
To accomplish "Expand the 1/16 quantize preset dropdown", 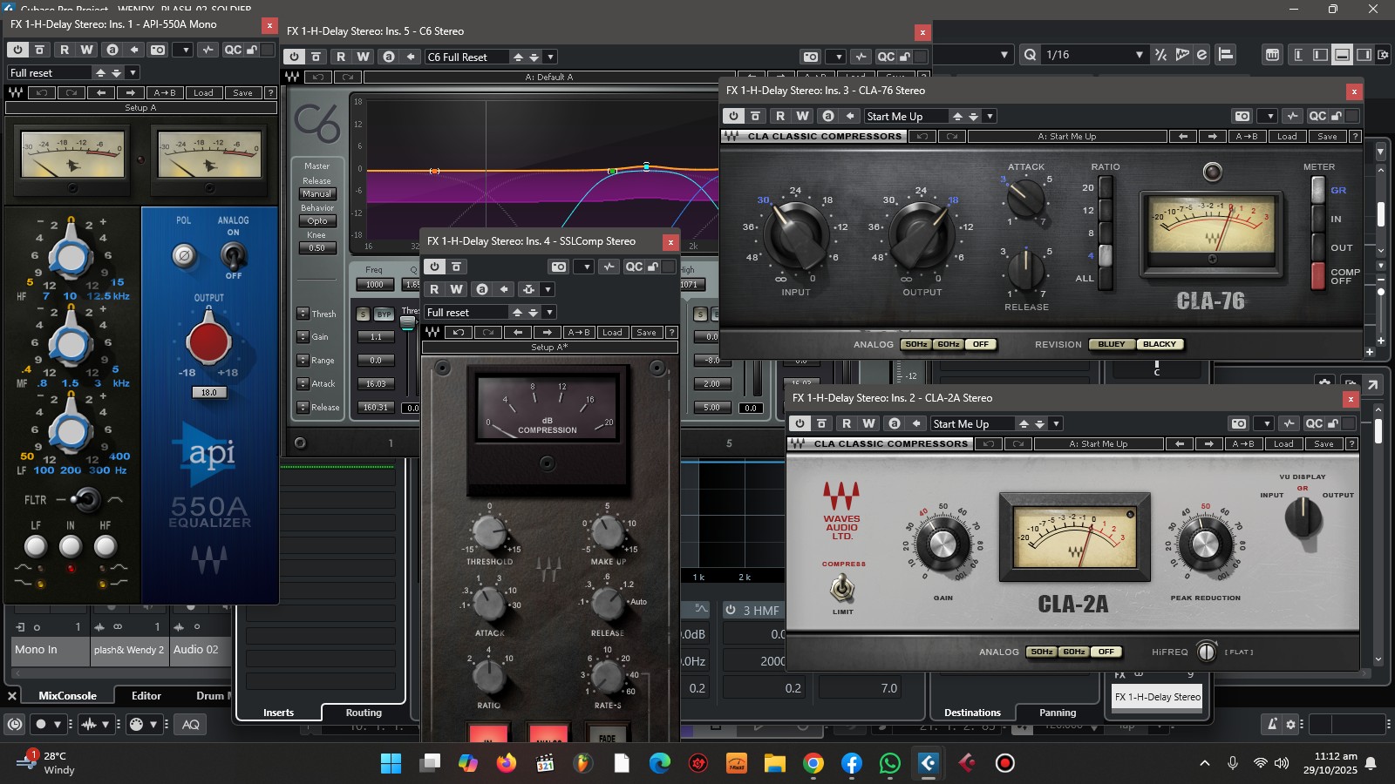I will [x=1139, y=54].
